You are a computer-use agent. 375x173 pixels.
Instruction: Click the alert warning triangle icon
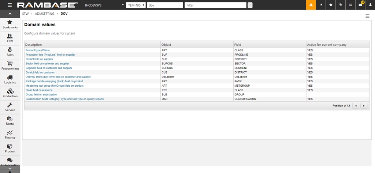pyautogui.click(x=311, y=5)
